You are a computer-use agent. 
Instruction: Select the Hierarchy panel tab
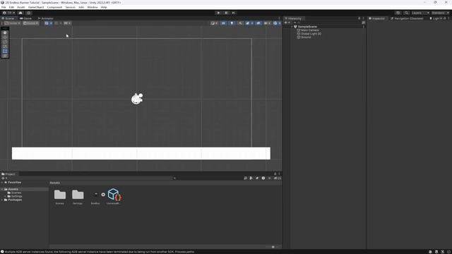tap(293, 18)
